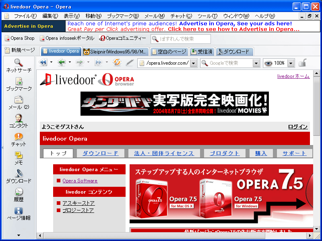
Task: Open the 編集(E) menu
Action: (50, 16)
